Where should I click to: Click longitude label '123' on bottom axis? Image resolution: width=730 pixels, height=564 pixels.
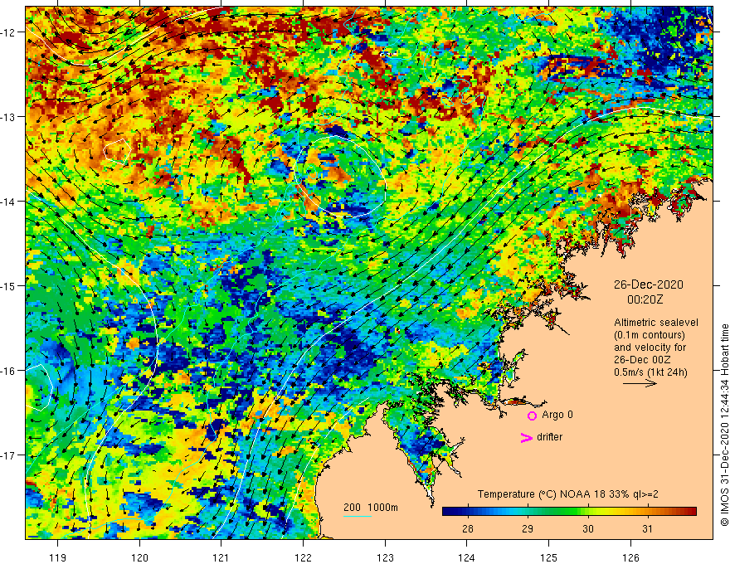(385, 557)
